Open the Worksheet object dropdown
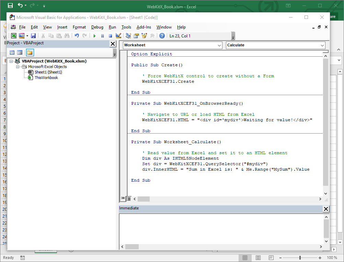Viewport: 344px width, 262px height. click(x=219, y=45)
